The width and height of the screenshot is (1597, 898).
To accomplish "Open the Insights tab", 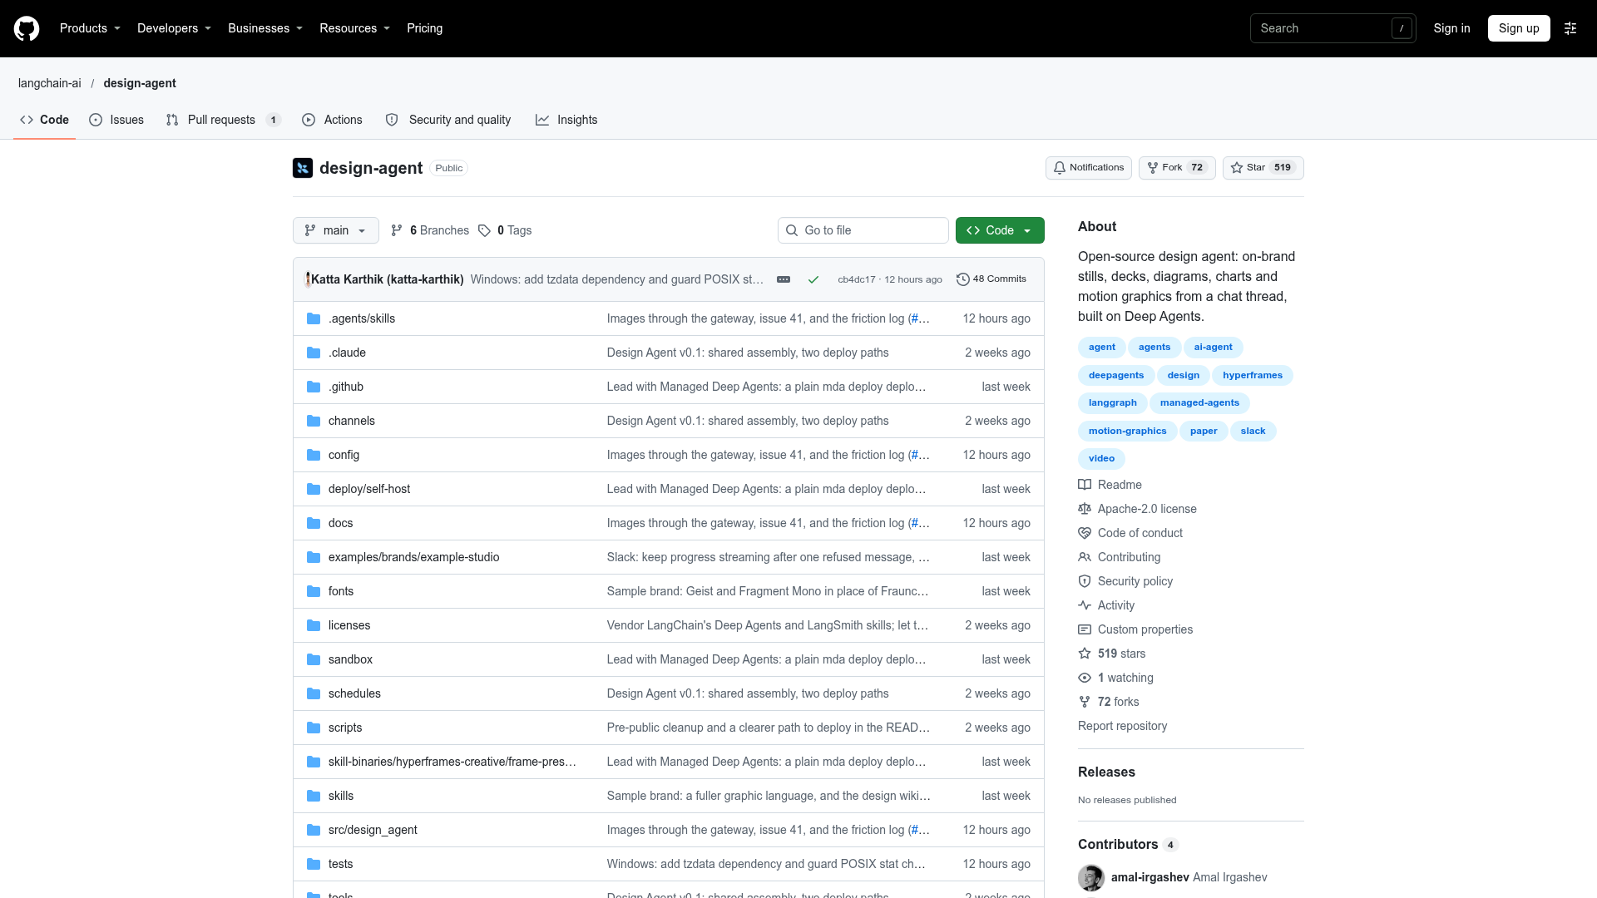I will point(566,120).
